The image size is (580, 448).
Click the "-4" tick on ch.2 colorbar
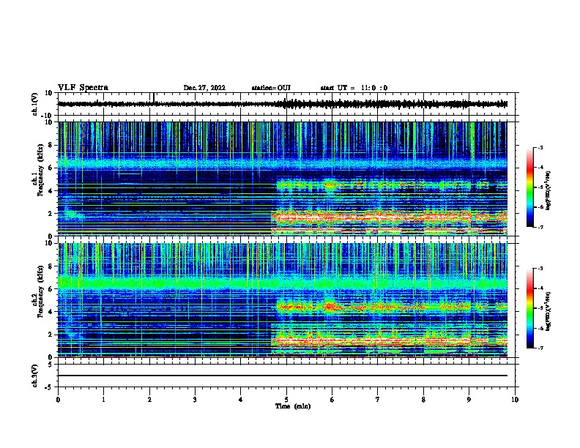click(x=540, y=288)
